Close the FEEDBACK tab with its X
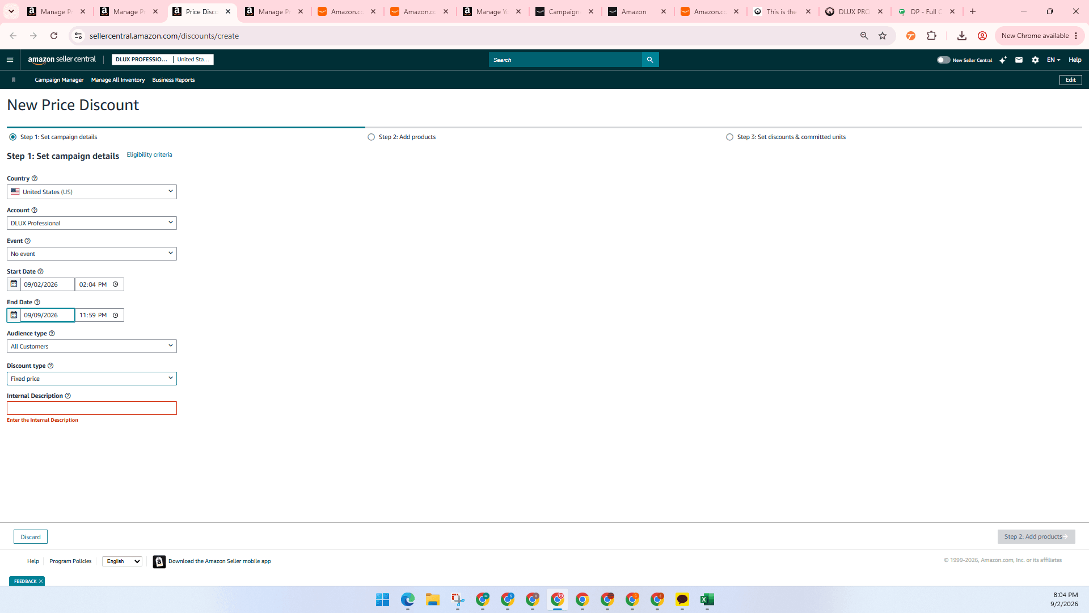Screen dimensions: 1089x613 click(x=41, y=581)
